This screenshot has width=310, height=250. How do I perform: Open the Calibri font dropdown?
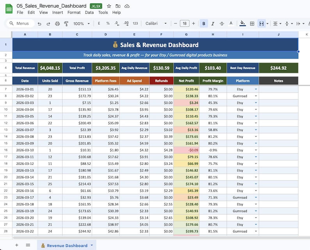[156, 23]
